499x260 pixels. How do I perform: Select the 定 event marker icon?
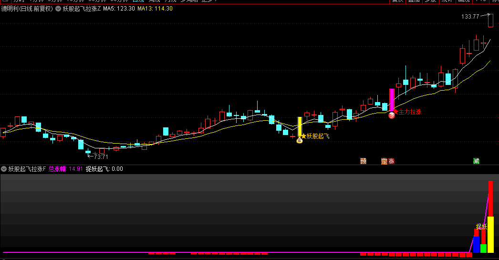pos(384,161)
